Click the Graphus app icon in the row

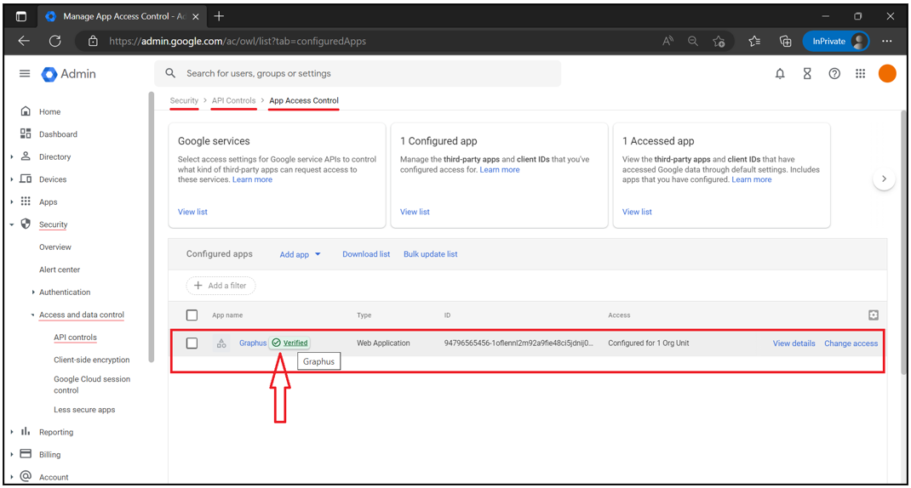[x=221, y=343]
